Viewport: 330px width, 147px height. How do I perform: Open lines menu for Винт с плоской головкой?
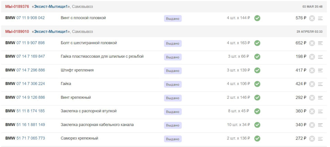pos(320,18)
